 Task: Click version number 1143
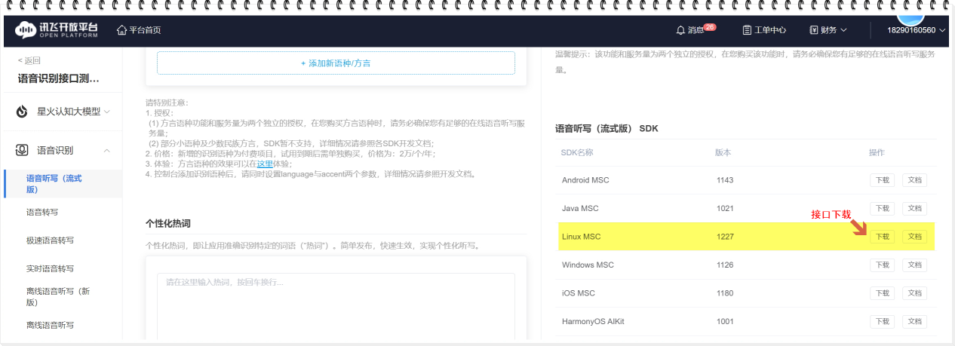click(x=725, y=180)
